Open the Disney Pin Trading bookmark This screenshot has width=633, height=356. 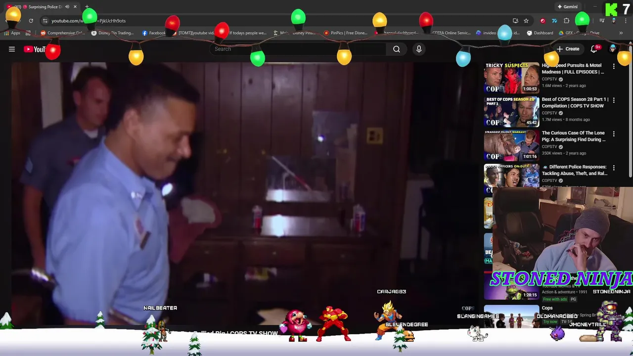(x=113, y=33)
